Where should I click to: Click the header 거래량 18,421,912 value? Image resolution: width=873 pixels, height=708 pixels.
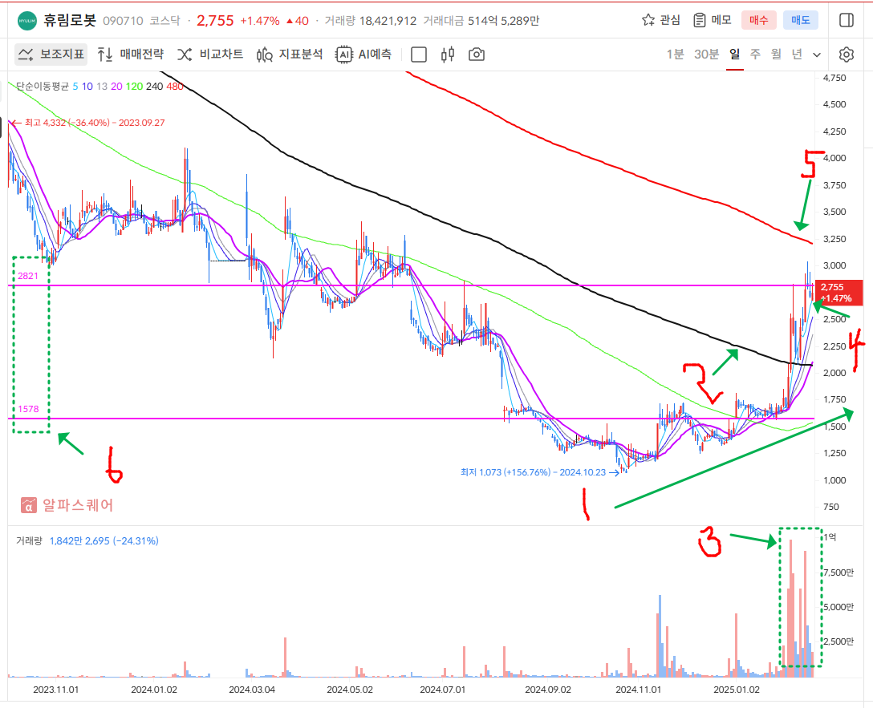pos(388,21)
